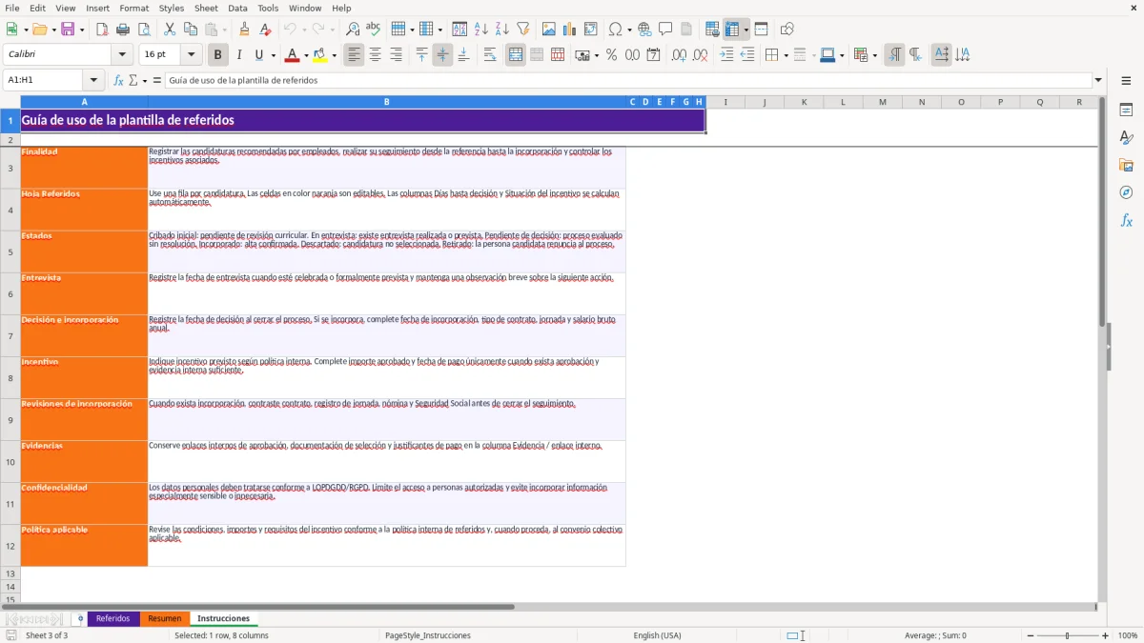Image resolution: width=1144 pixels, height=643 pixels.
Task: Toggle Align Left
Action: pyautogui.click(x=354, y=55)
